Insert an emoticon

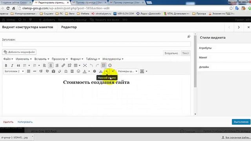coord(78,71)
